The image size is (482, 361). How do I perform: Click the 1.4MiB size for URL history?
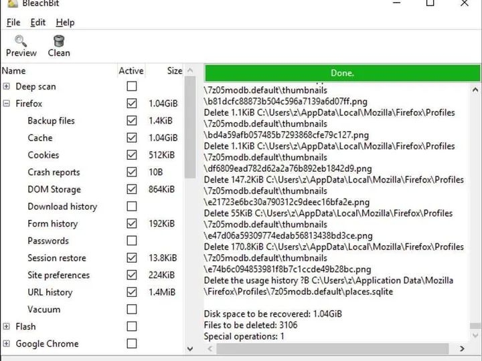(x=162, y=292)
